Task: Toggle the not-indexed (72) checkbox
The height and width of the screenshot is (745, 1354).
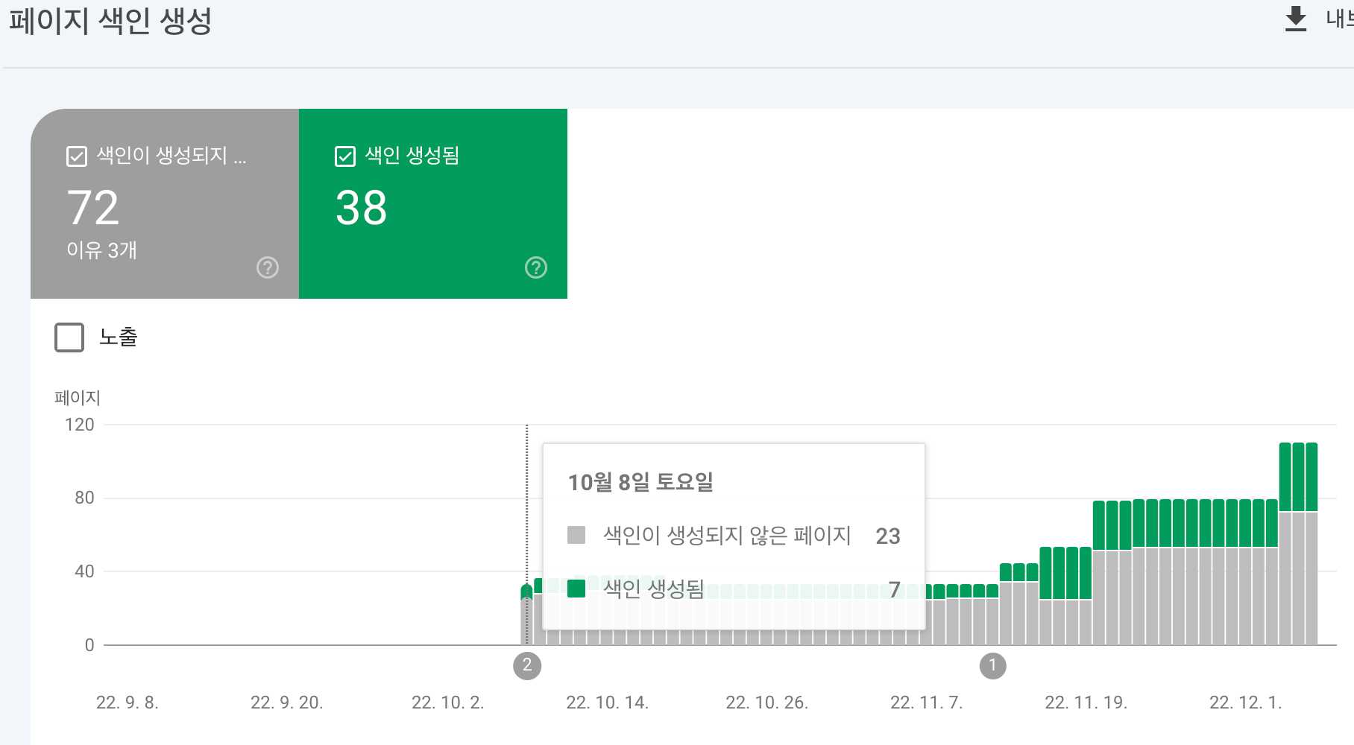Action: [x=77, y=156]
